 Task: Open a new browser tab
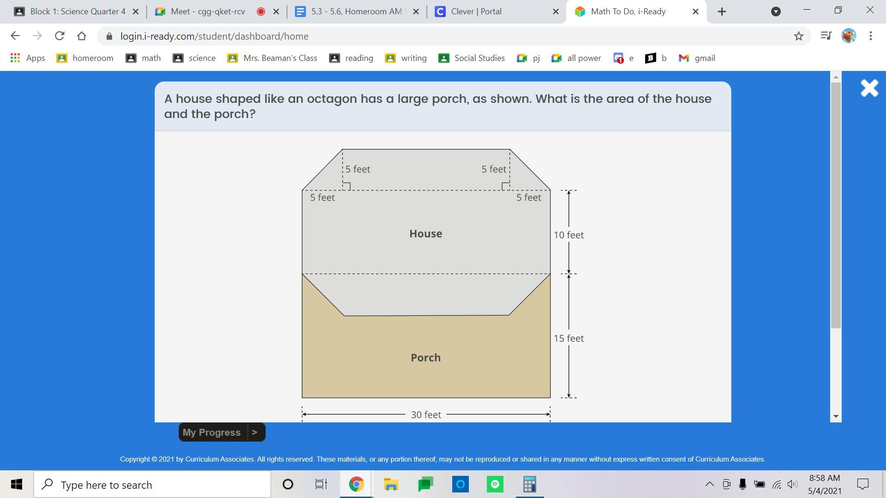tap(722, 12)
